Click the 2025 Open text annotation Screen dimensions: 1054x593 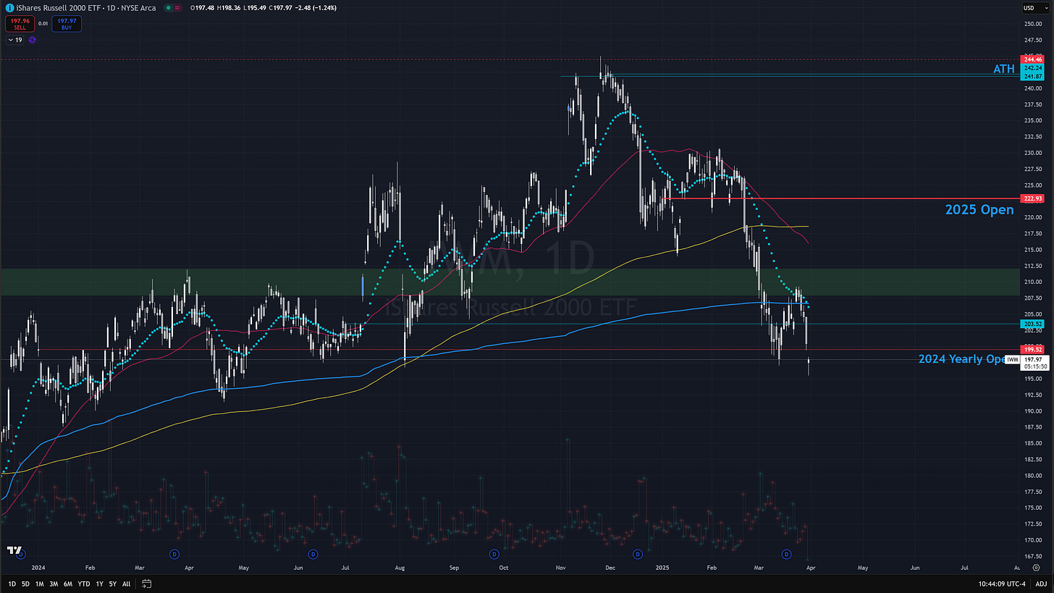(x=979, y=210)
